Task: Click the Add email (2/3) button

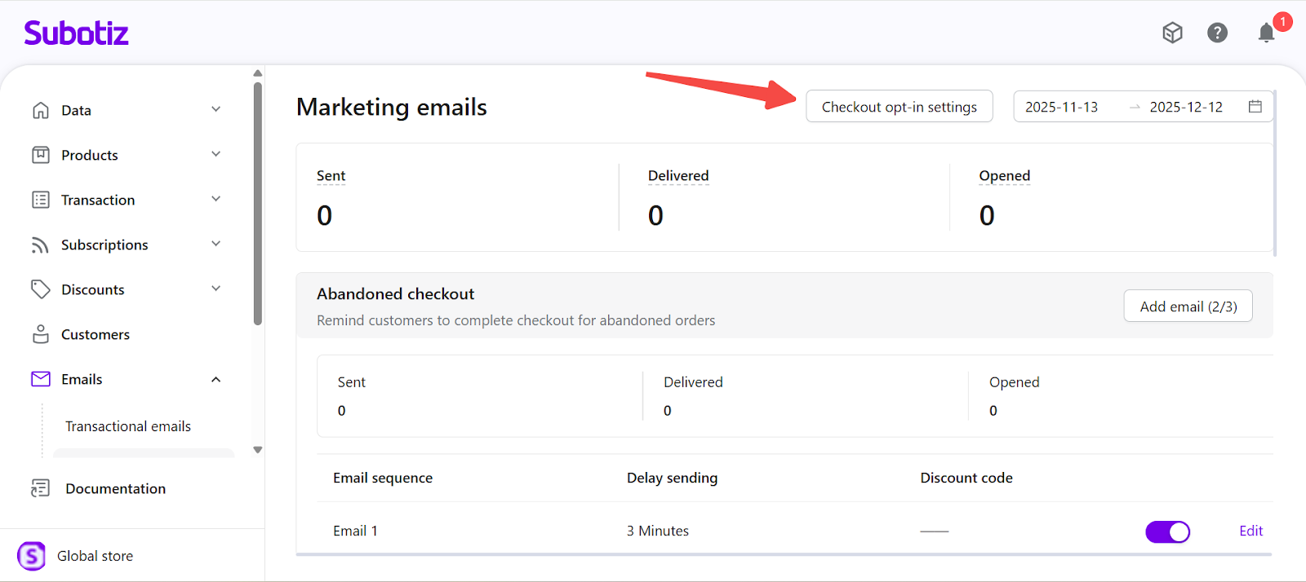Action: (x=1188, y=306)
